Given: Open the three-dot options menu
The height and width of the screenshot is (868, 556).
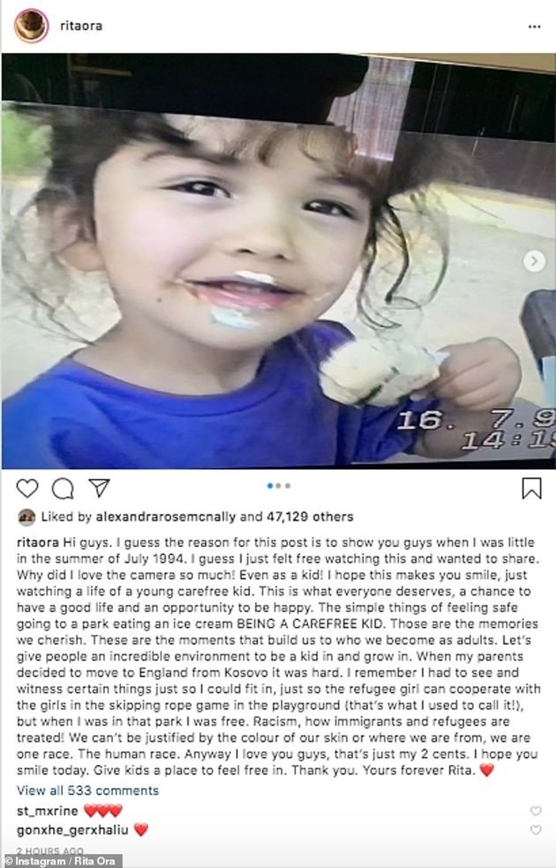Looking at the screenshot, I should click(x=534, y=27).
